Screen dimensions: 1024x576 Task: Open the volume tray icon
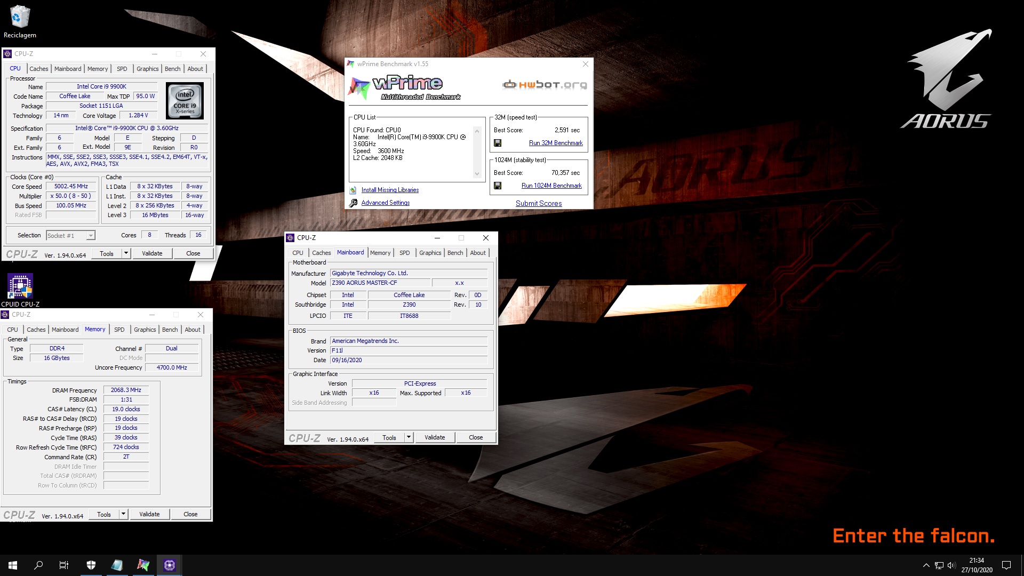tap(951, 565)
